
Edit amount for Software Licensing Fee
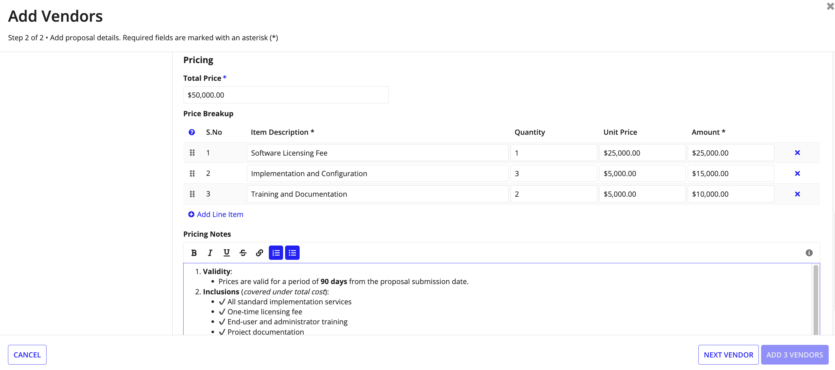coord(731,153)
